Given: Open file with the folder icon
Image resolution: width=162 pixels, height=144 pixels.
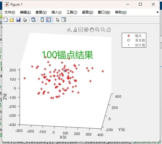Looking at the screenshot, I should point(12,20).
